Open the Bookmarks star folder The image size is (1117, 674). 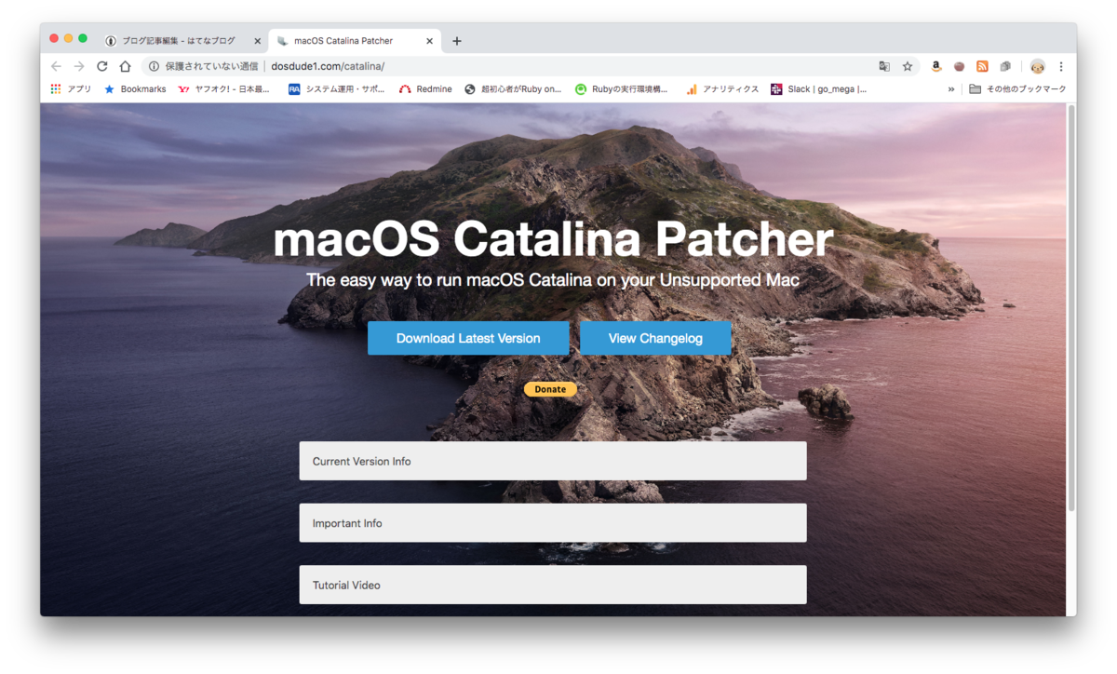[135, 89]
